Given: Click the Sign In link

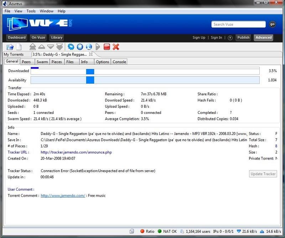Looking at the screenshot, I should click(216, 37).
